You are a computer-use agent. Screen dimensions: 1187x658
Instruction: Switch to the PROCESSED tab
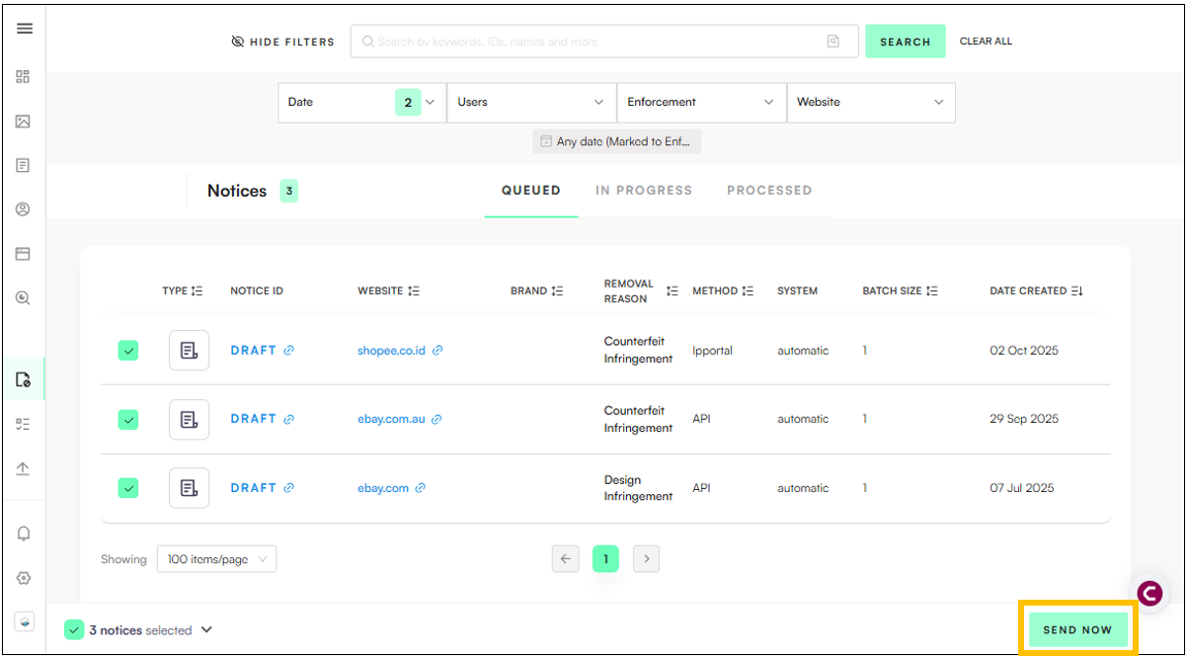point(769,191)
